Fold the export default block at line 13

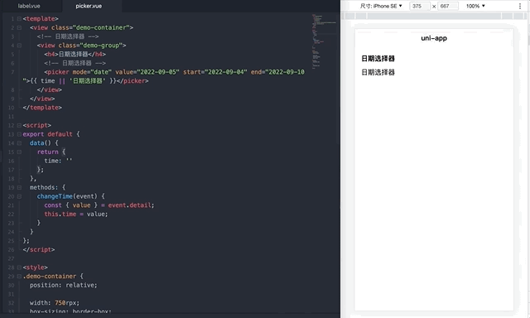coord(19,134)
